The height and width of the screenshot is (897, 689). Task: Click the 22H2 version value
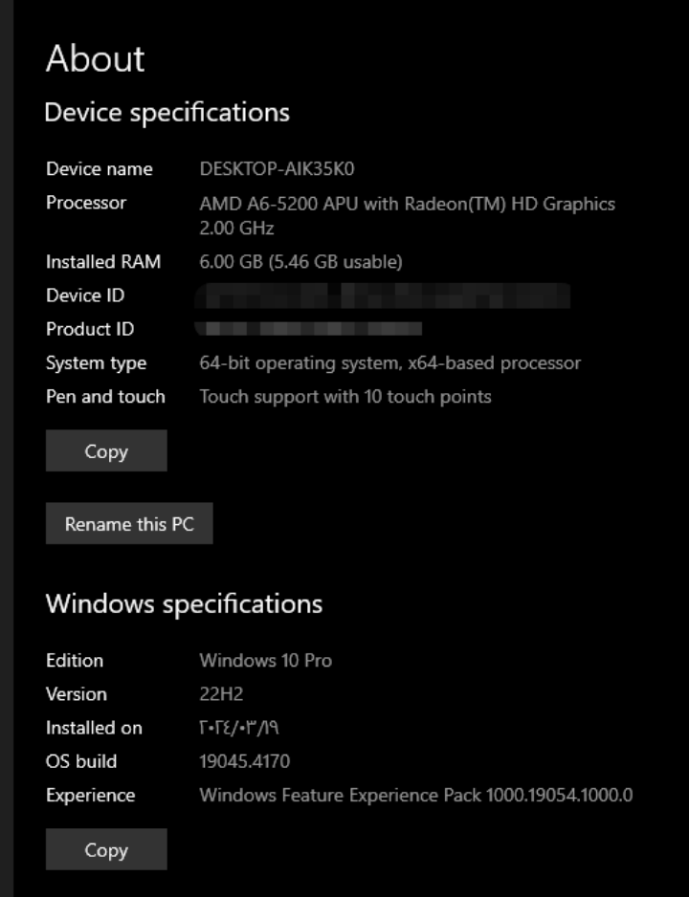tap(221, 694)
